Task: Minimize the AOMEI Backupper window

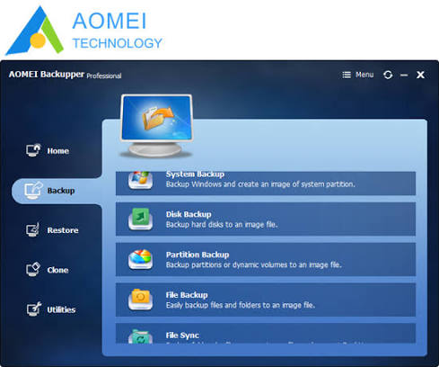Action: 404,75
